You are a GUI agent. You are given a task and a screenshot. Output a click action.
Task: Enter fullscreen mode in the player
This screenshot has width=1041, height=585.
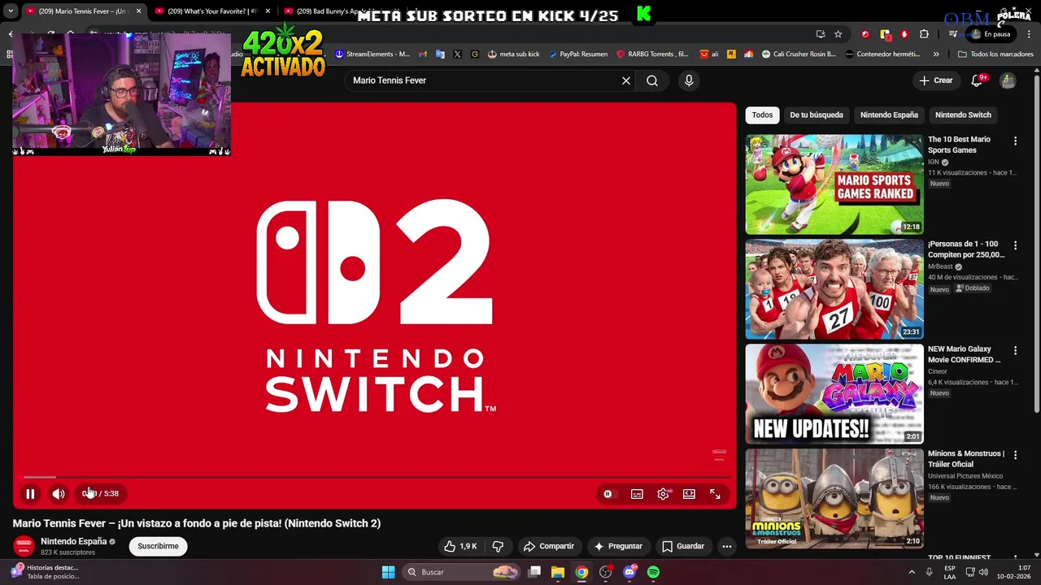tap(715, 494)
